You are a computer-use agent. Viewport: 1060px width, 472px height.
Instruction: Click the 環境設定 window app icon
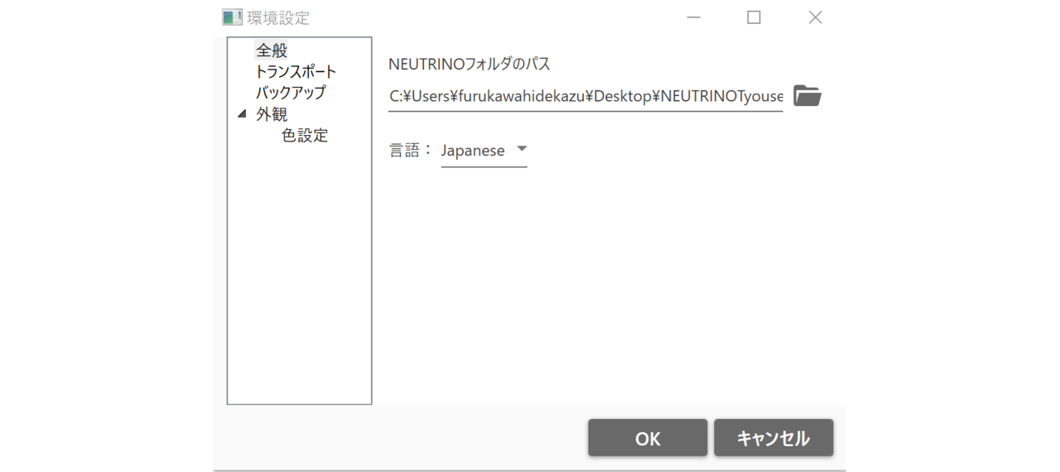(233, 17)
